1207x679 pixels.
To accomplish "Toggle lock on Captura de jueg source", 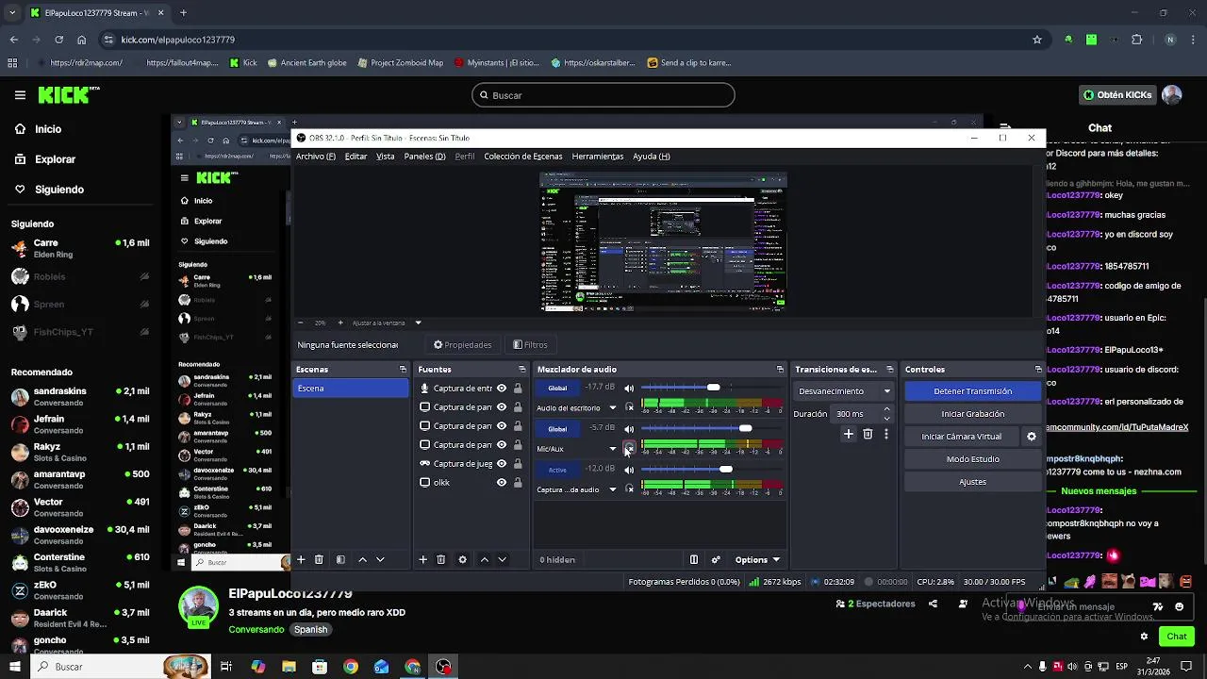I will (518, 463).
